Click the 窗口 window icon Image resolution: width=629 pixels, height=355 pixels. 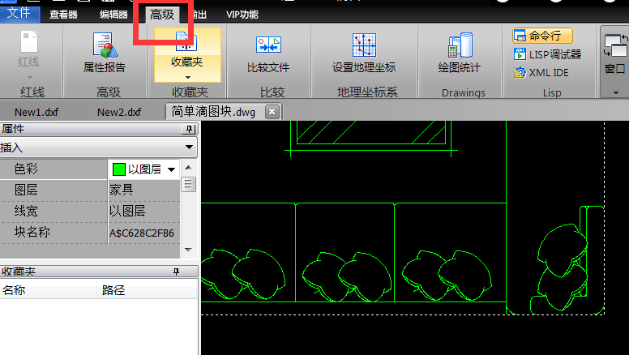(615, 45)
